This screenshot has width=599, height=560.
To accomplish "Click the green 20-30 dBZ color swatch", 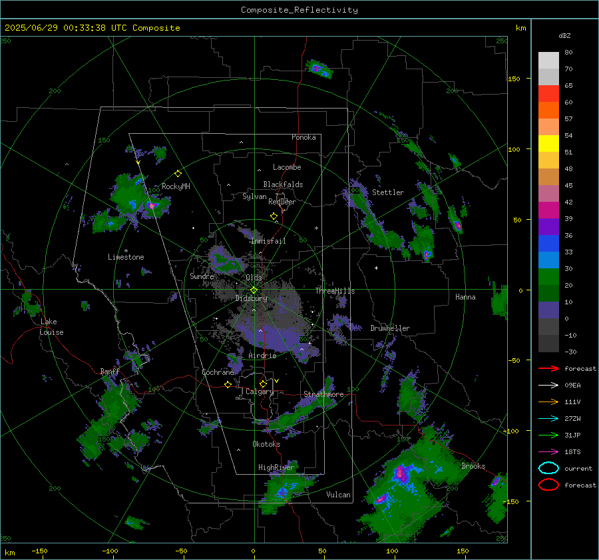I will (x=548, y=277).
